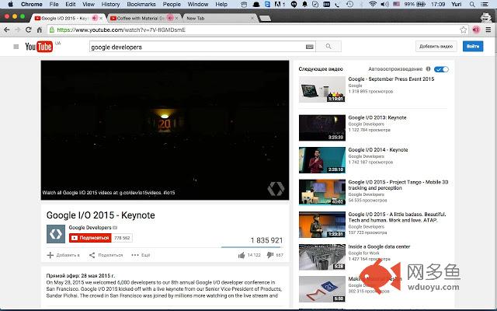Click the YouTube logo
This screenshot has width=497, height=311.
[x=39, y=47]
